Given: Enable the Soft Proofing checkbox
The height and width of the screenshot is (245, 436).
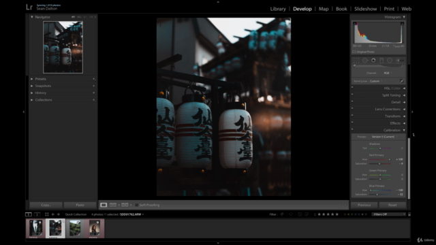Looking at the screenshot, I should point(136,205).
